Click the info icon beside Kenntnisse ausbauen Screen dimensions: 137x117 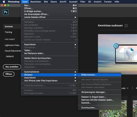[126, 26]
